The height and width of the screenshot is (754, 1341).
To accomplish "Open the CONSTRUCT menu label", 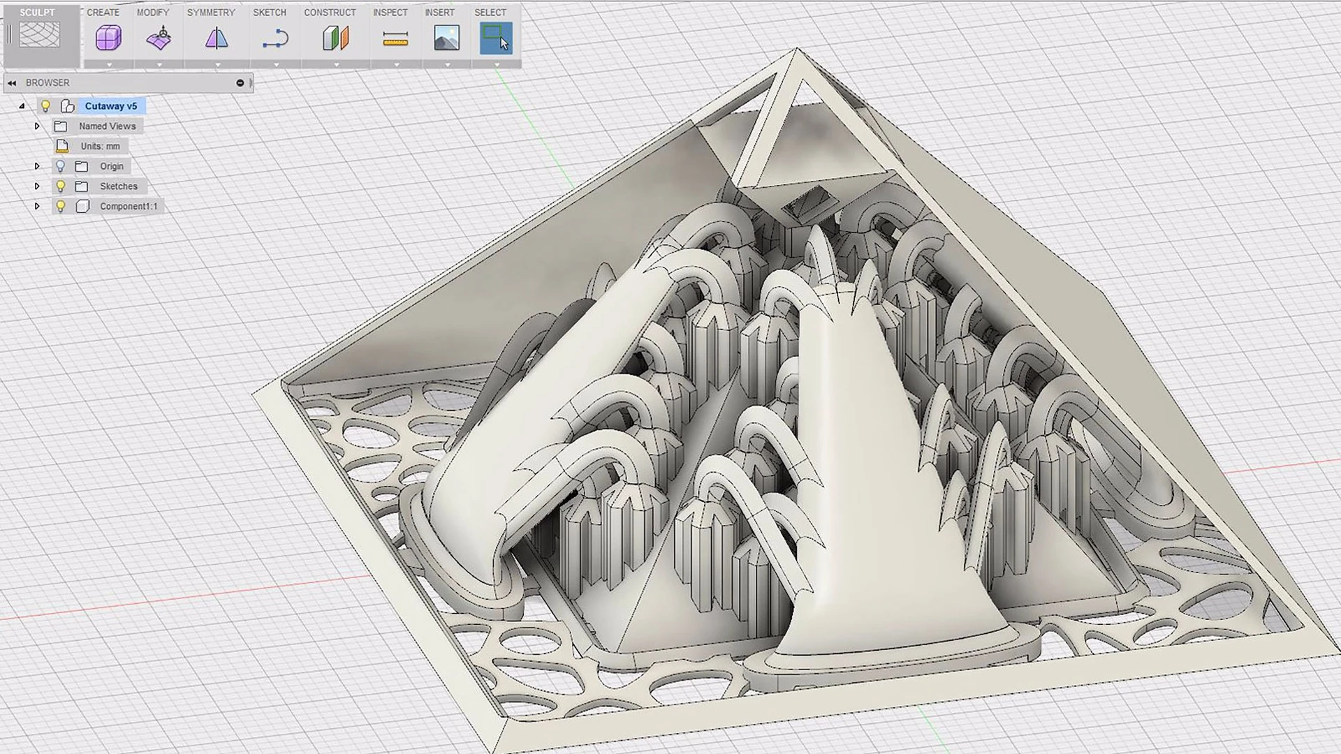I will pos(330,13).
